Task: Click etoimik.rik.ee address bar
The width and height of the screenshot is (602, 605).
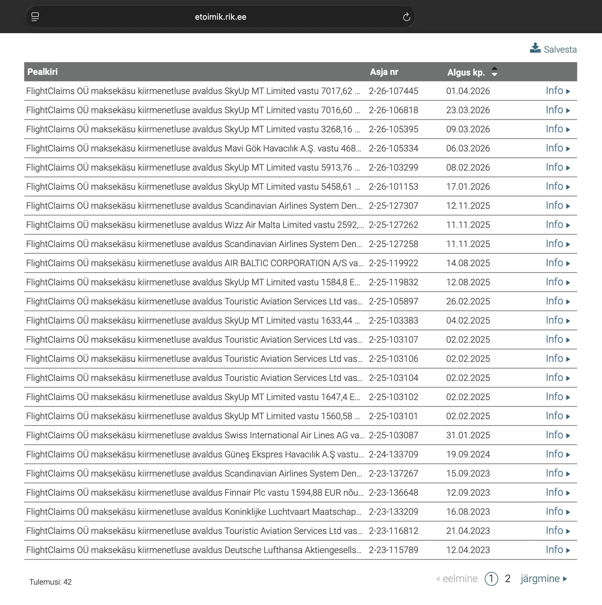Action: click(x=220, y=17)
